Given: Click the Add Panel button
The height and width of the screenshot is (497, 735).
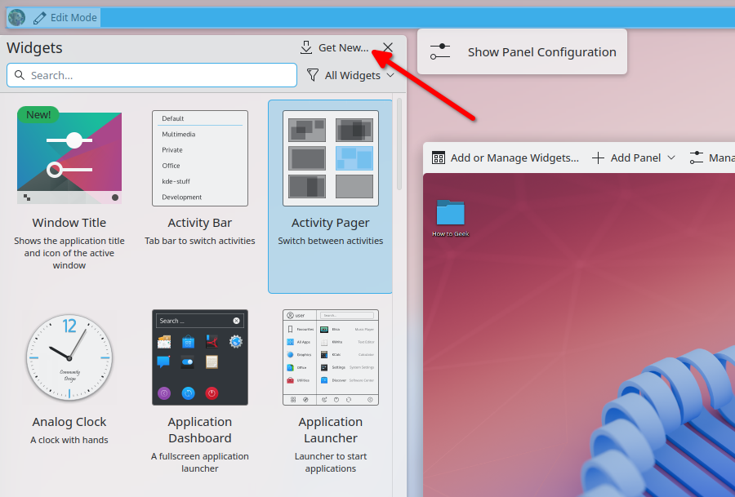Looking at the screenshot, I should click(x=633, y=158).
